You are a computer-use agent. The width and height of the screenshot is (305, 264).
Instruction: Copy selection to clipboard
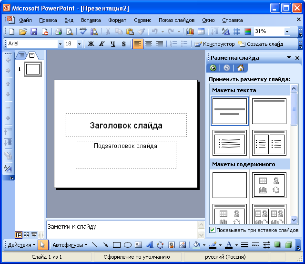point(119,32)
